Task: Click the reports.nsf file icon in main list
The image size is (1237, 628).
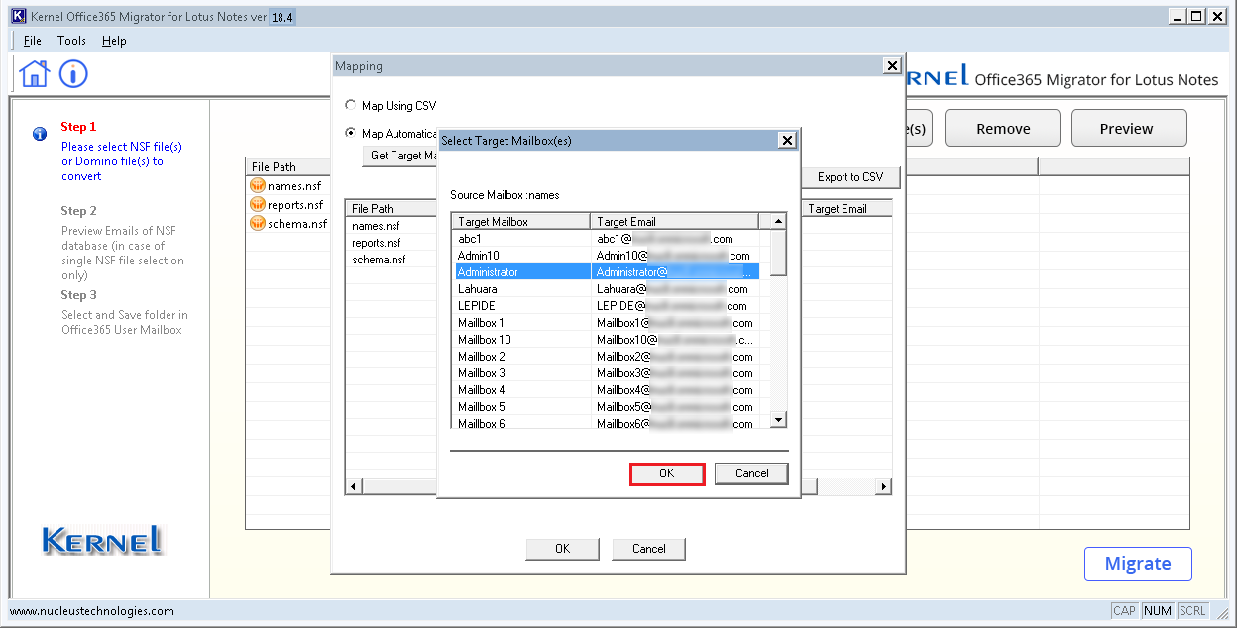Action: (x=258, y=205)
